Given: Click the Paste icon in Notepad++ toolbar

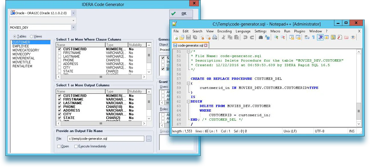Looking at the screenshot, I should pyautogui.click(x=237, y=37).
